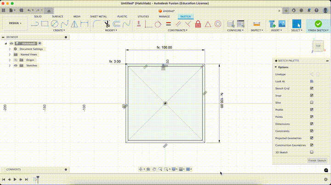This screenshot has width=331, height=185.
Task: Open the Data Panel grid icon
Action: [4, 10]
